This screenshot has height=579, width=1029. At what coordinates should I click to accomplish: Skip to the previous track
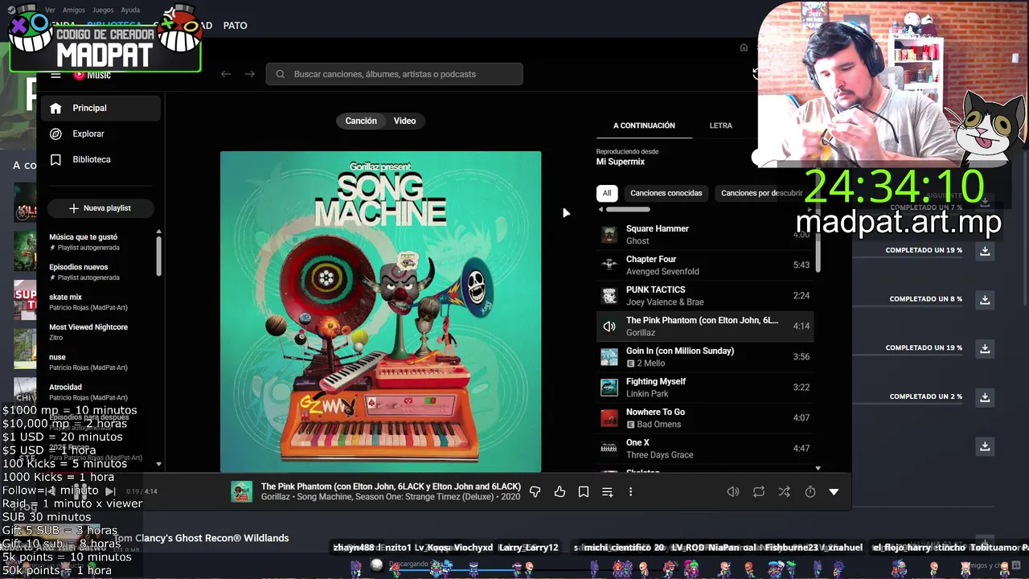click(51, 491)
